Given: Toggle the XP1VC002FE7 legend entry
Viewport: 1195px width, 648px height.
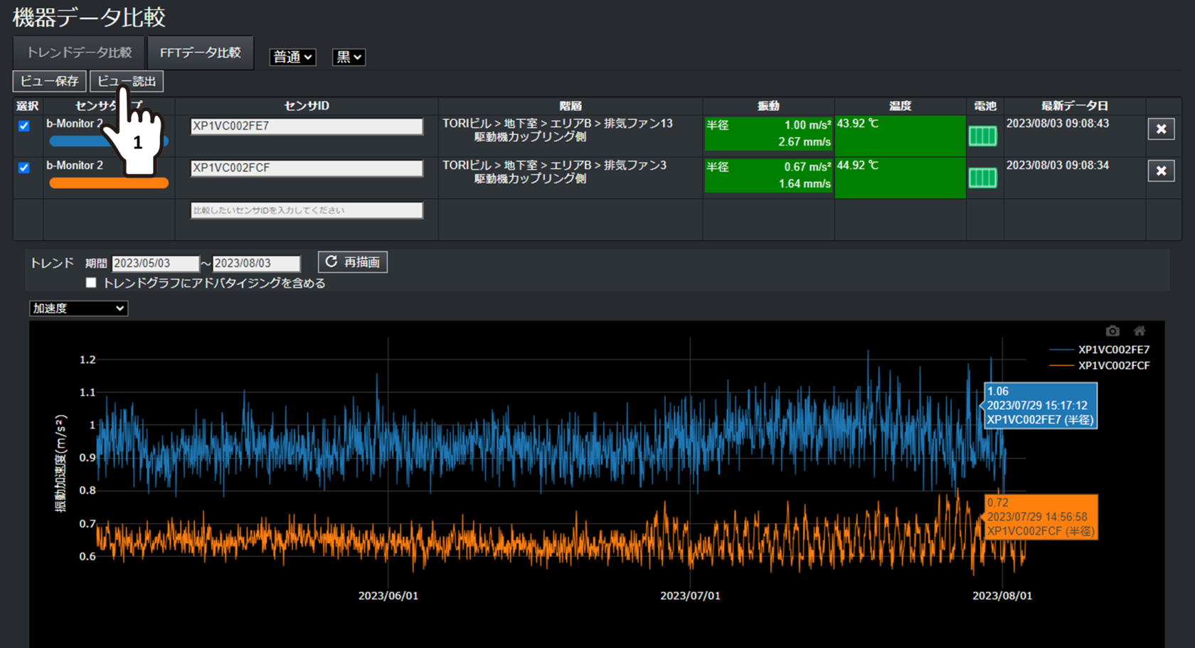Looking at the screenshot, I should pyautogui.click(x=1100, y=350).
